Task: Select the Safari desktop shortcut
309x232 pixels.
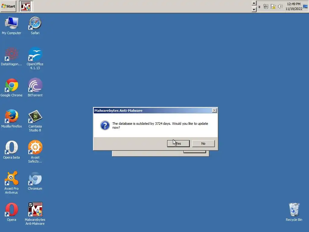Action: pyautogui.click(x=35, y=26)
